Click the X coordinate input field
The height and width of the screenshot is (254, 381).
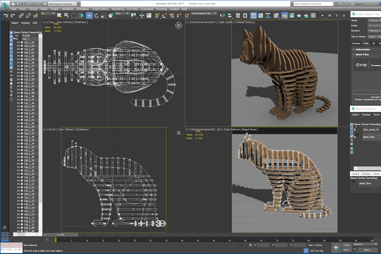(263, 245)
